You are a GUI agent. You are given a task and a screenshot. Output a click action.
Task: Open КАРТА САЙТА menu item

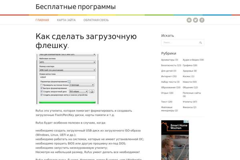[66, 20]
